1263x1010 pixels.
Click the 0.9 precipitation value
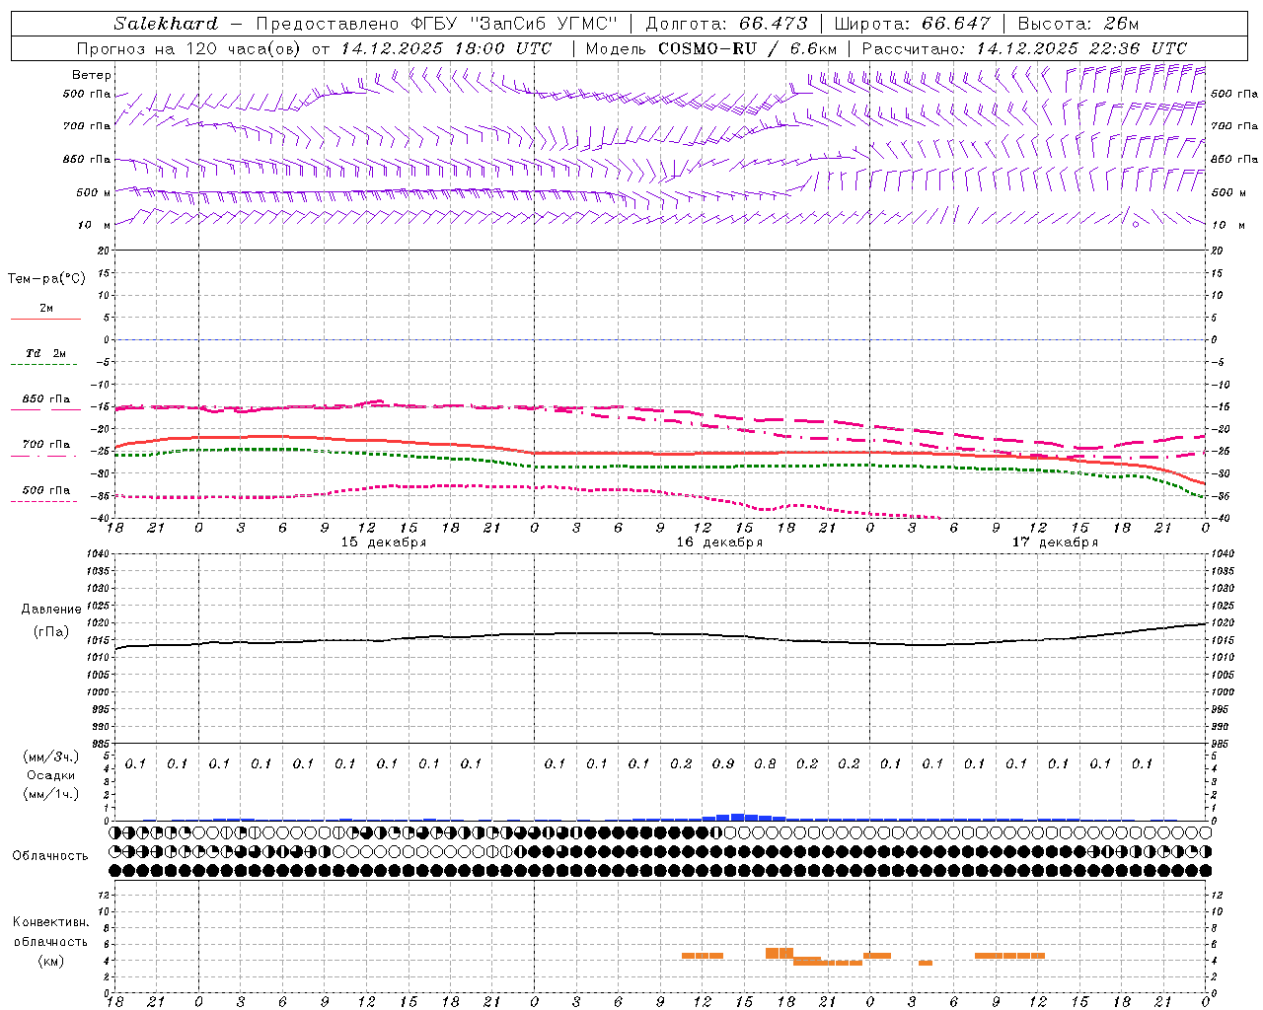(723, 763)
